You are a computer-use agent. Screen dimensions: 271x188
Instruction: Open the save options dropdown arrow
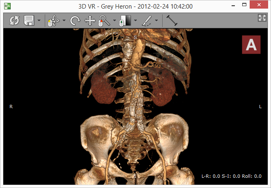tap(39, 21)
